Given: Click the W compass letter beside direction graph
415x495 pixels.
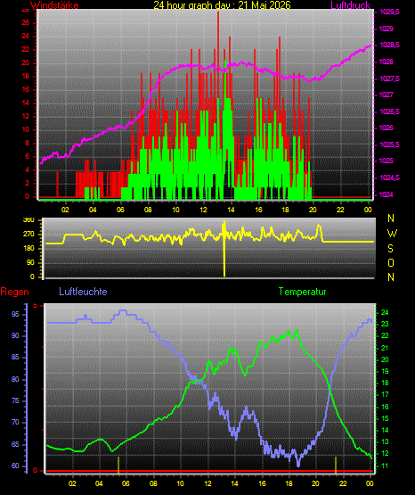Looking at the screenshot, I should coord(392,234).
